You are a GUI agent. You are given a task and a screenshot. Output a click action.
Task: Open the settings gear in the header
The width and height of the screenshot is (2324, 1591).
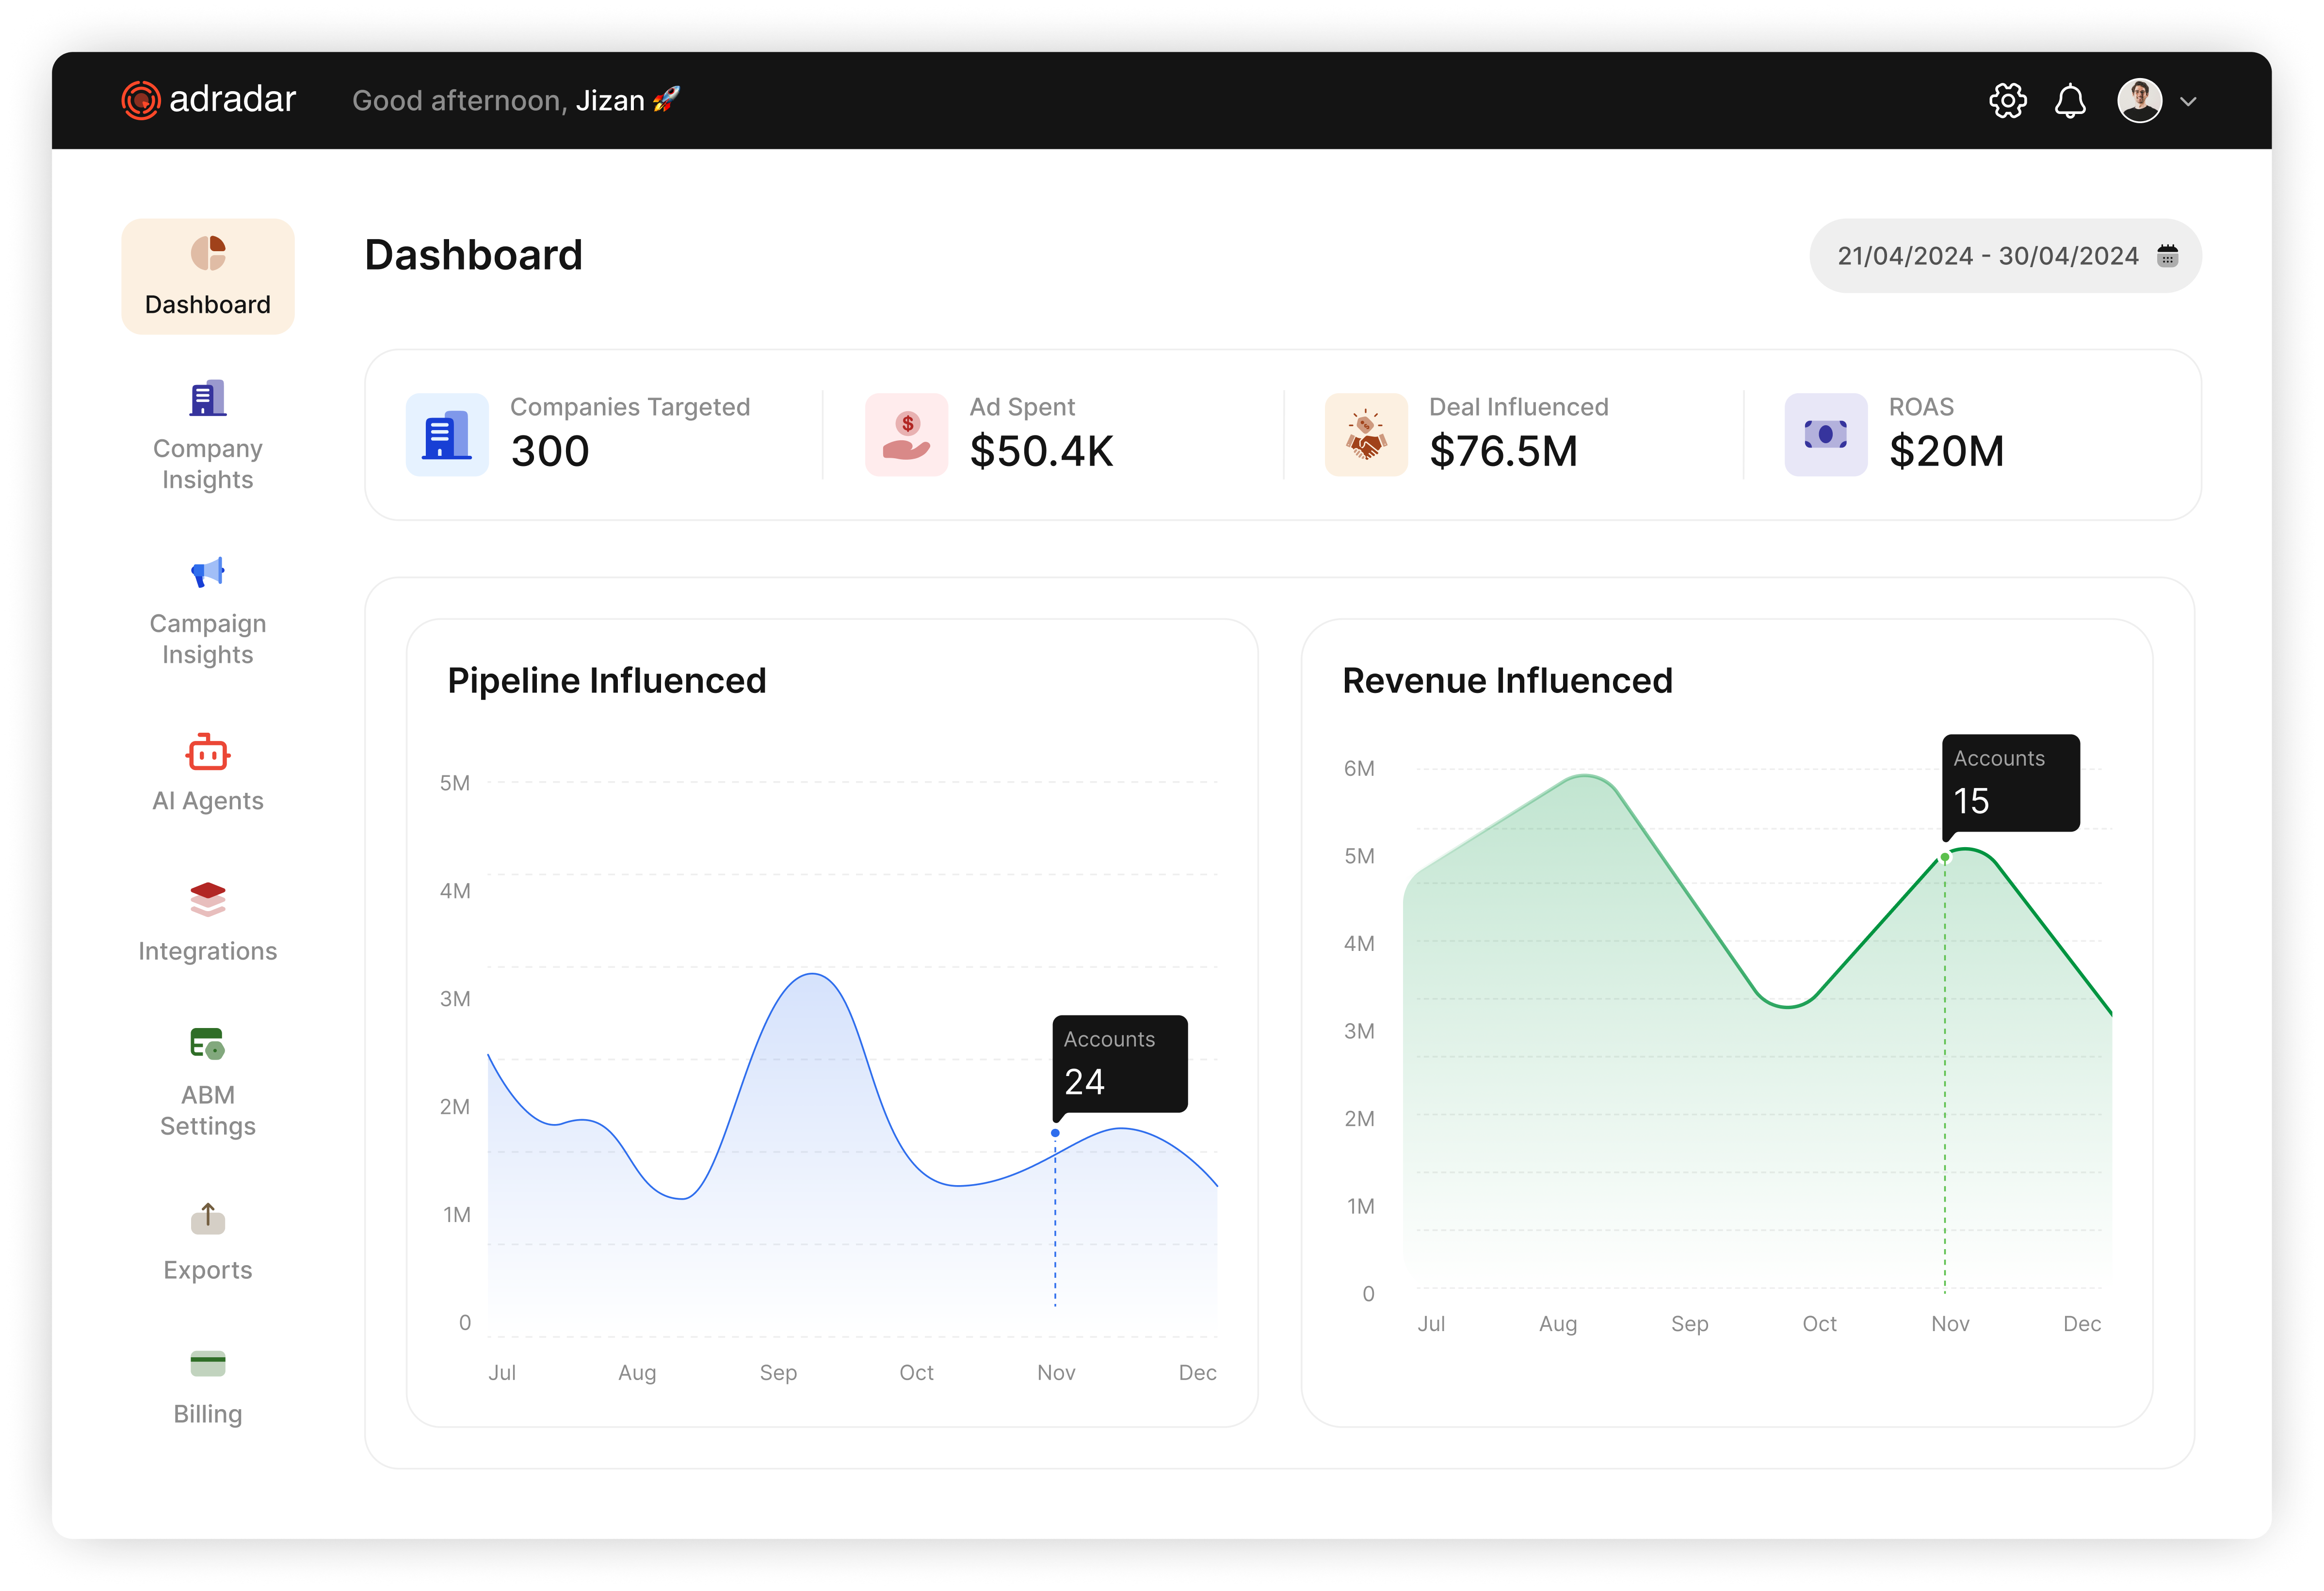2007,100
